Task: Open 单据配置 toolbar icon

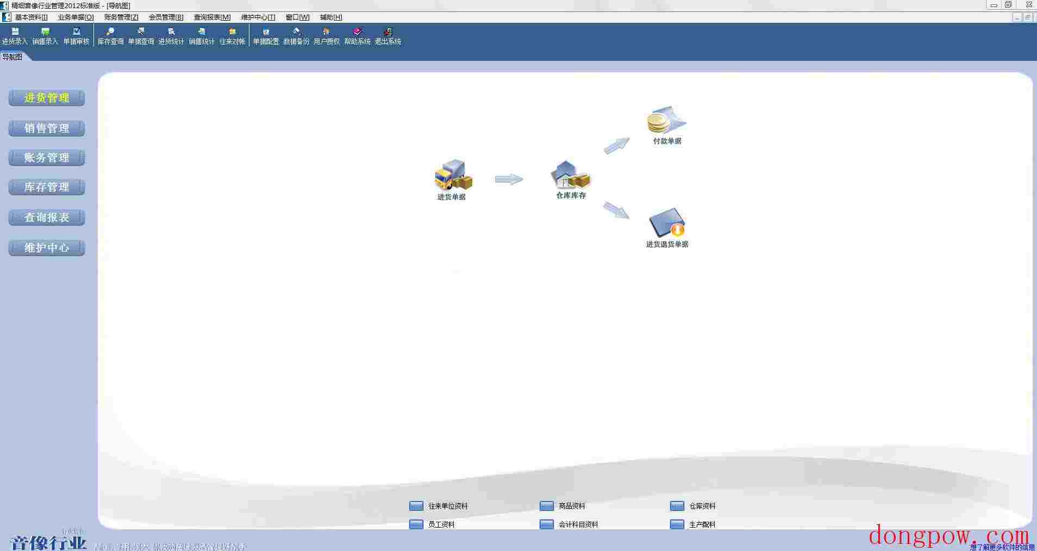Action: click(266, 36)
